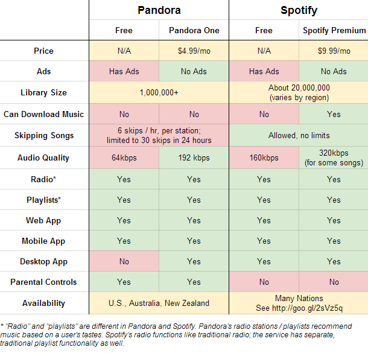
Task: Select the "U.S., Australia, New Zealand" cell
Action: (159, 303)
